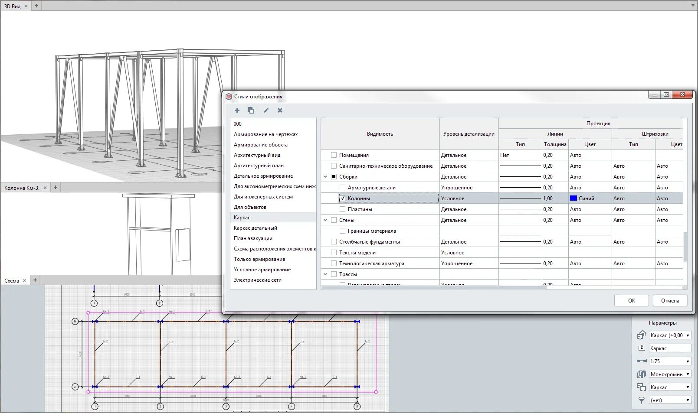Delete the selected display style

pos(280,111)
